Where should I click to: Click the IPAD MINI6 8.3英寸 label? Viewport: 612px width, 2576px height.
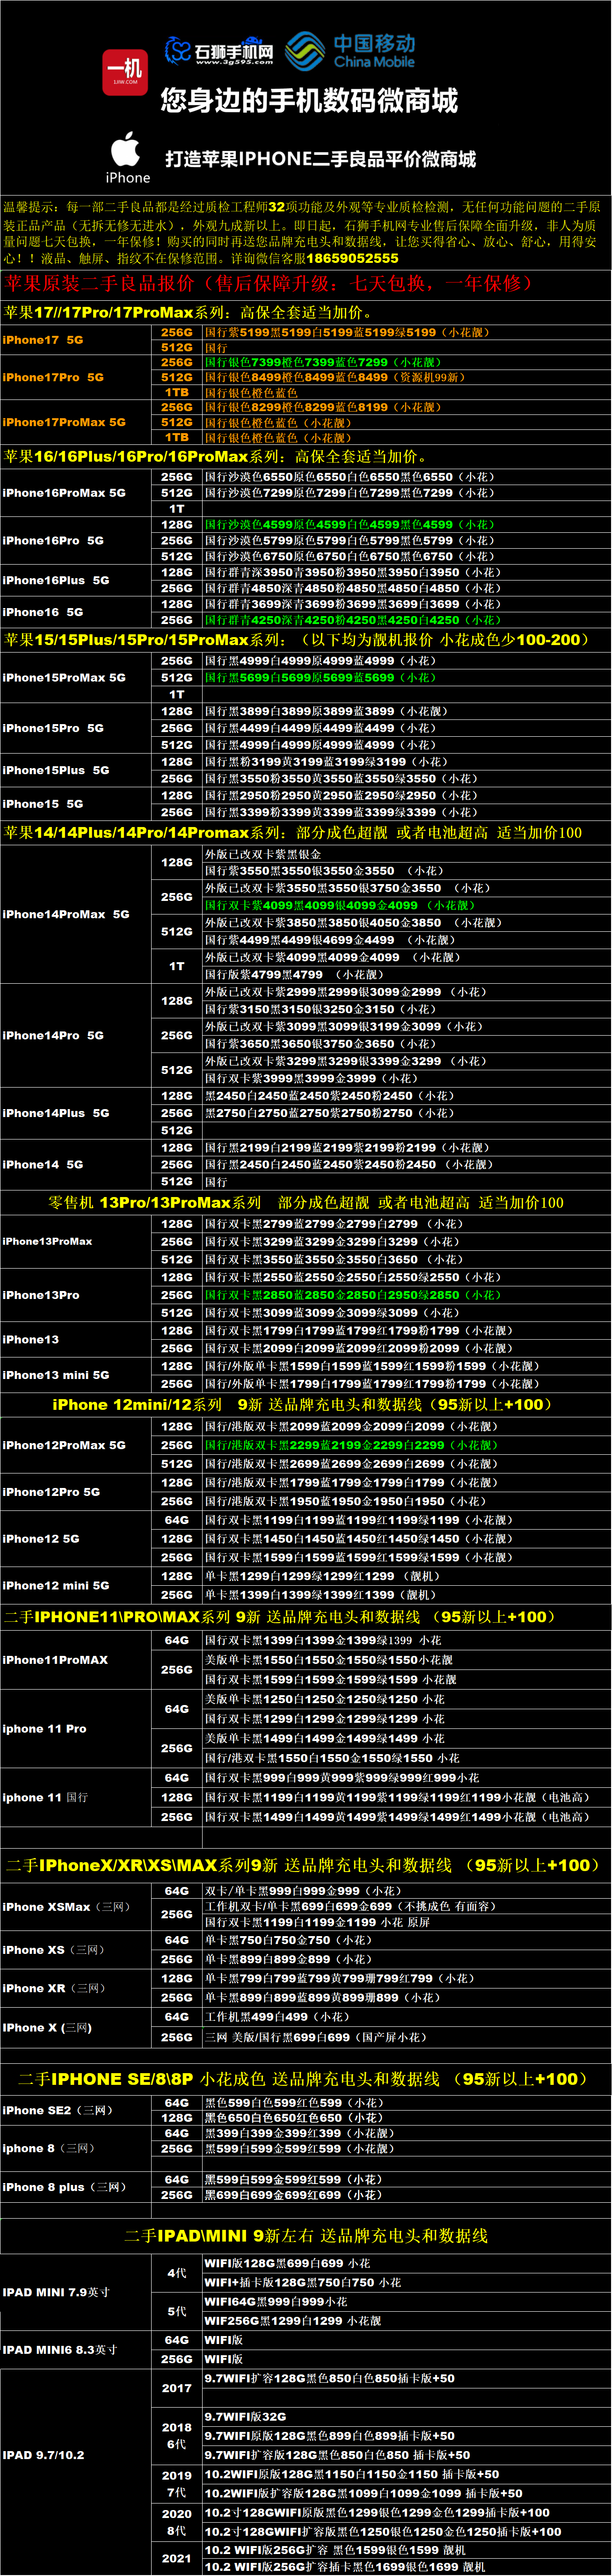pos(60,2349)
